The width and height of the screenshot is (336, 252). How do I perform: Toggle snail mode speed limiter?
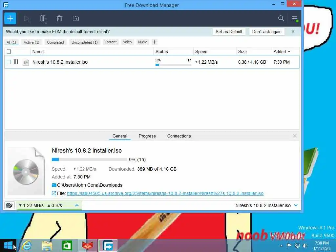pos(10,205)
